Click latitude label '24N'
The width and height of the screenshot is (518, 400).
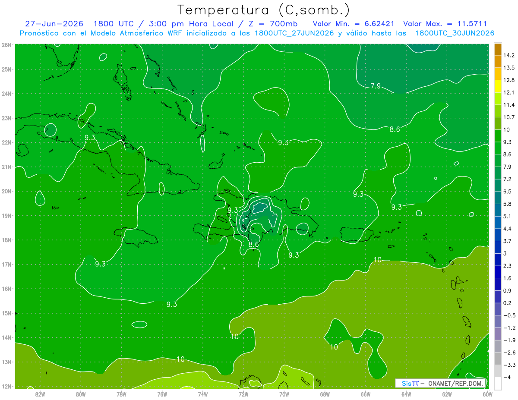click(x=6, y=94)
